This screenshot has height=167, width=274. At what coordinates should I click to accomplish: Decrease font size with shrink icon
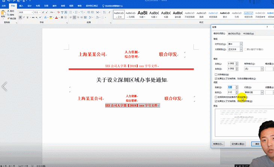click(x=47, y=12)
